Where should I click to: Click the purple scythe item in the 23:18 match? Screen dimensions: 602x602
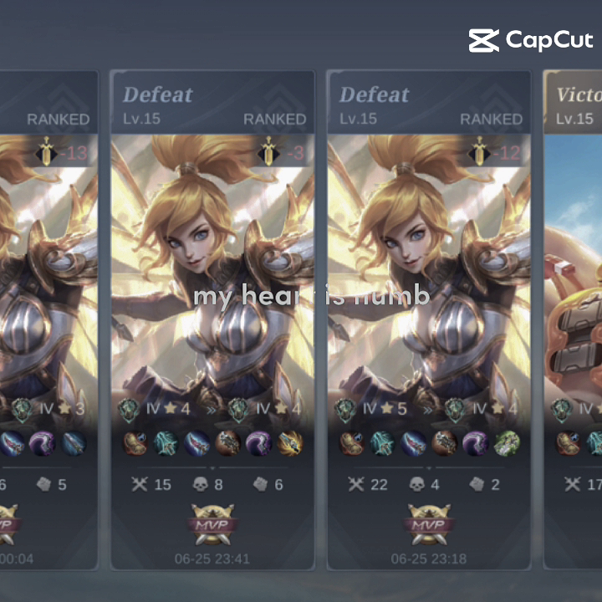point(475,443)
